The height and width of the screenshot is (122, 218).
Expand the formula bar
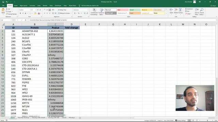click(216, 20)
